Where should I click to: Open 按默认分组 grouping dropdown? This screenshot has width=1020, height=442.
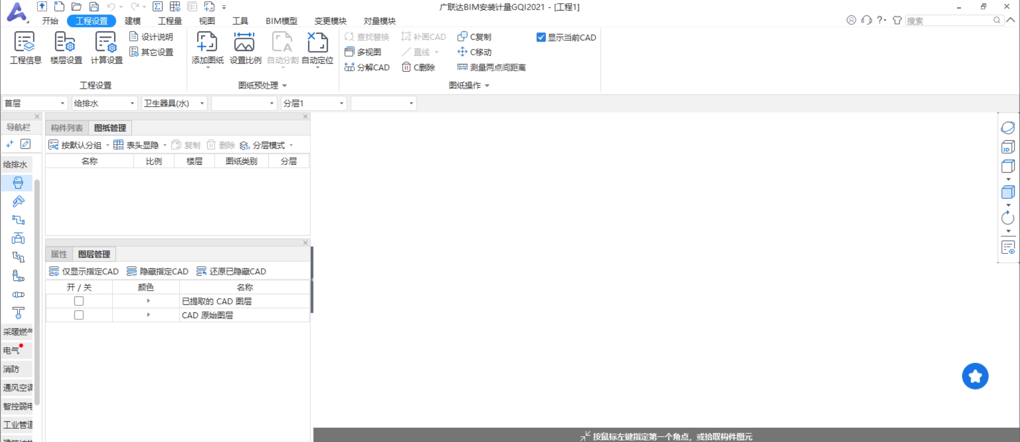[108, 145]
